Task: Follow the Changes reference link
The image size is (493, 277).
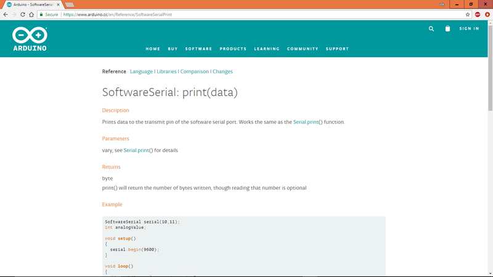Action: [222, 71]
